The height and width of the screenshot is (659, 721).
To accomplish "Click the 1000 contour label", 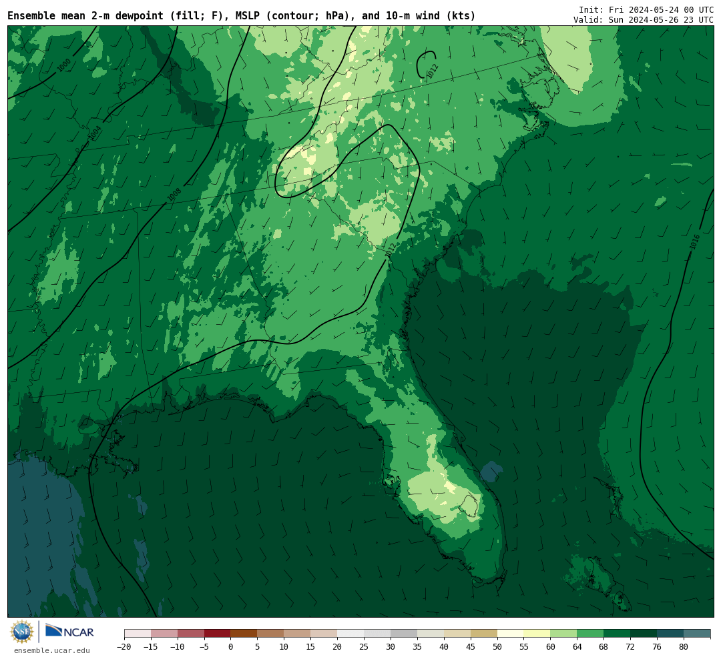I will (64, 65).
